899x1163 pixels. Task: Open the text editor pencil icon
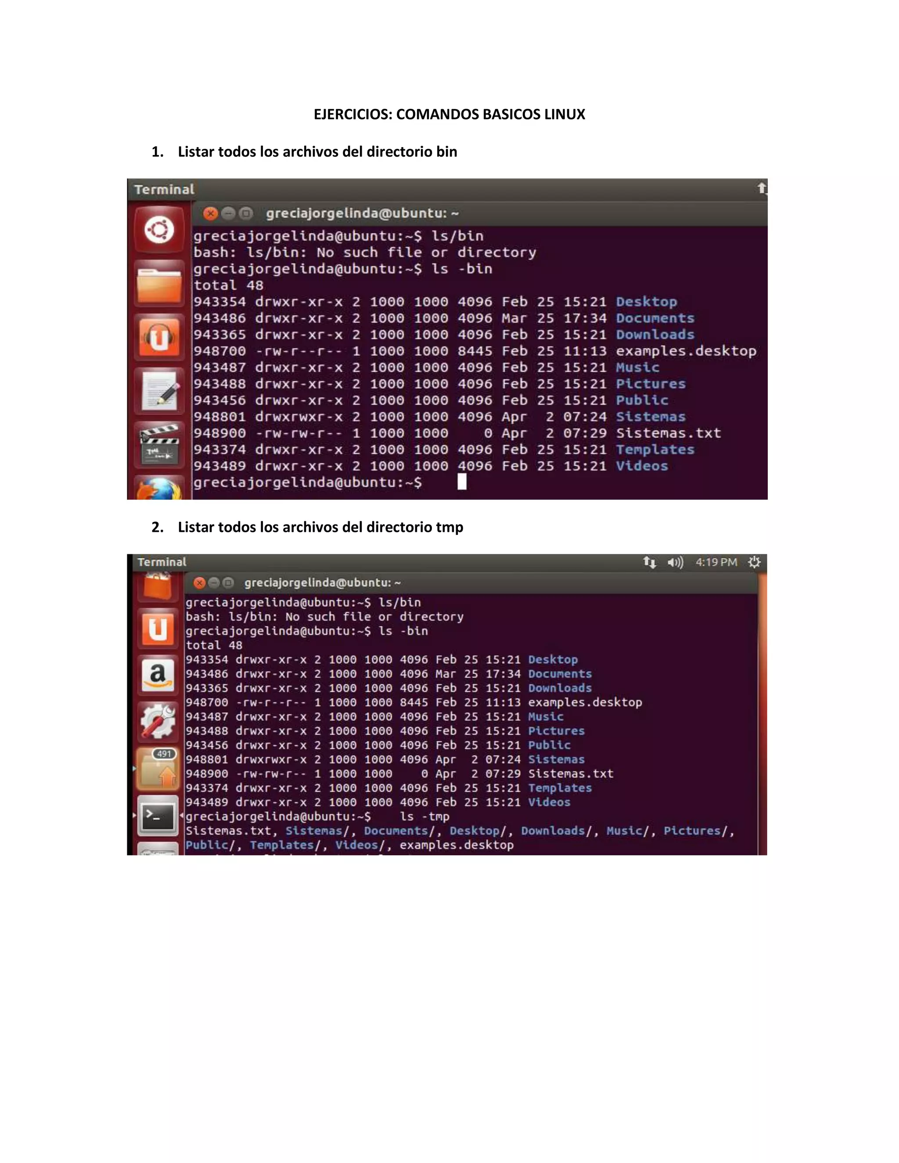pyautogui.click(x=159, y=391)
